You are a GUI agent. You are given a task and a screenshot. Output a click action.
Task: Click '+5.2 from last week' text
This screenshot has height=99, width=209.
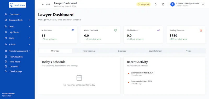[92, 39]
